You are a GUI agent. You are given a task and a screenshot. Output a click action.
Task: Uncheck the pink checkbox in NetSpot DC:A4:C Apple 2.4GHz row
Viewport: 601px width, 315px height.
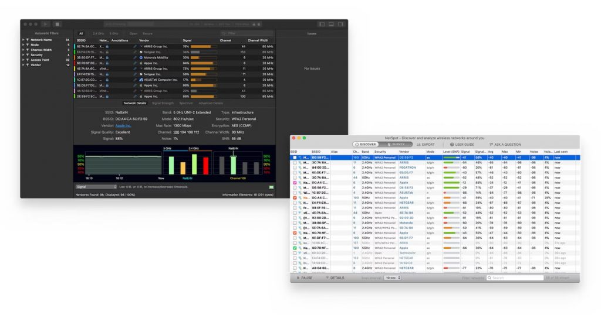295,183
